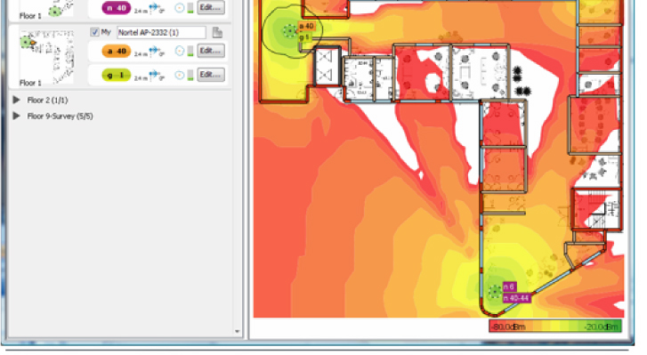This screenshot has width=647, height=355.
Task: Click the signal strength dBm color legend
Action: coord(555,327)
